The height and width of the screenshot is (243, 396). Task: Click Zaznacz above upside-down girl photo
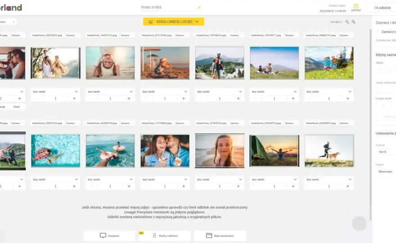click(x=125, y=36)
